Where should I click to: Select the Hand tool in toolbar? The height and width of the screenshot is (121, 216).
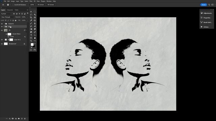[x=35, y=38]
